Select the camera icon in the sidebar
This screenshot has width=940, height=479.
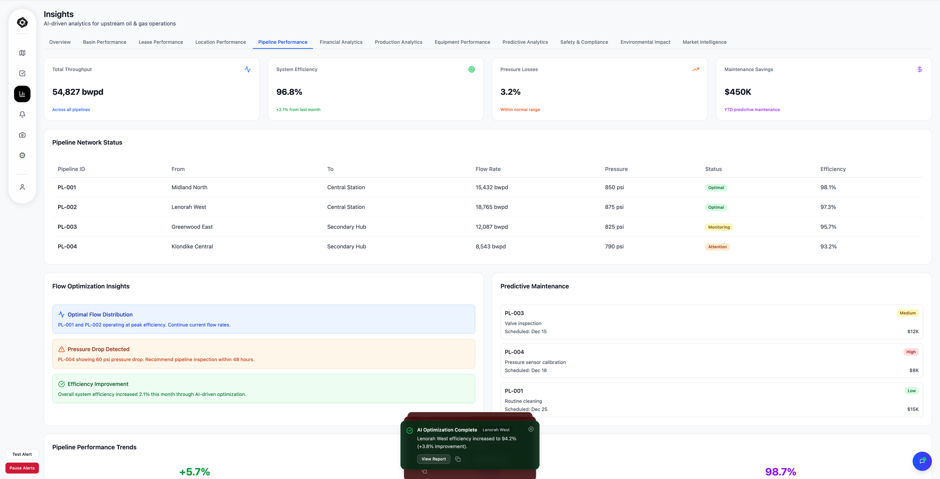coord(22,134)
